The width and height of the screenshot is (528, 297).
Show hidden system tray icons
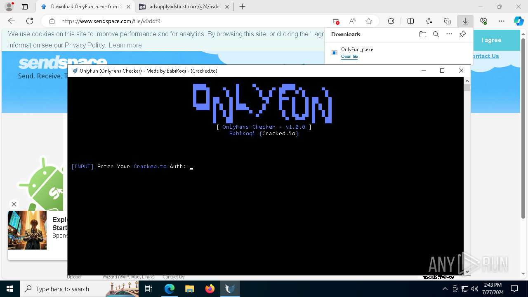tap(445, 289)
